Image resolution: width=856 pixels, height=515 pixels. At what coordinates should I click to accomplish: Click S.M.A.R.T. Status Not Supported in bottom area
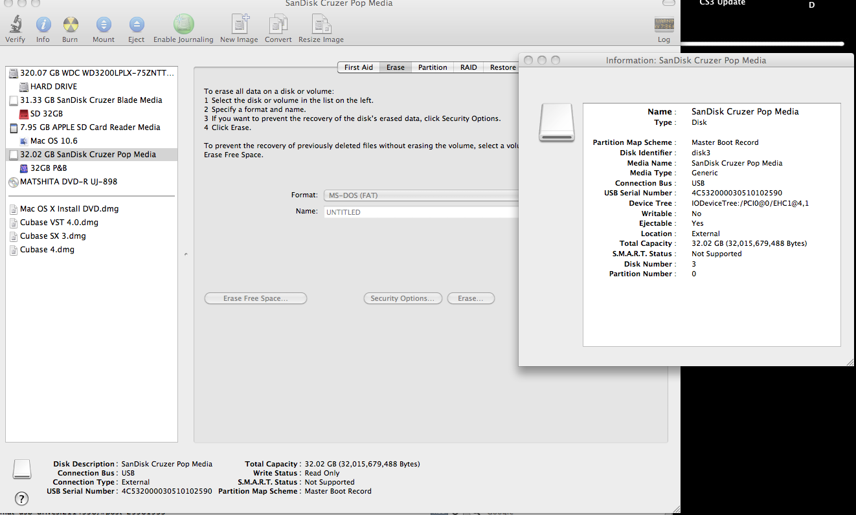tap(330, 482)
